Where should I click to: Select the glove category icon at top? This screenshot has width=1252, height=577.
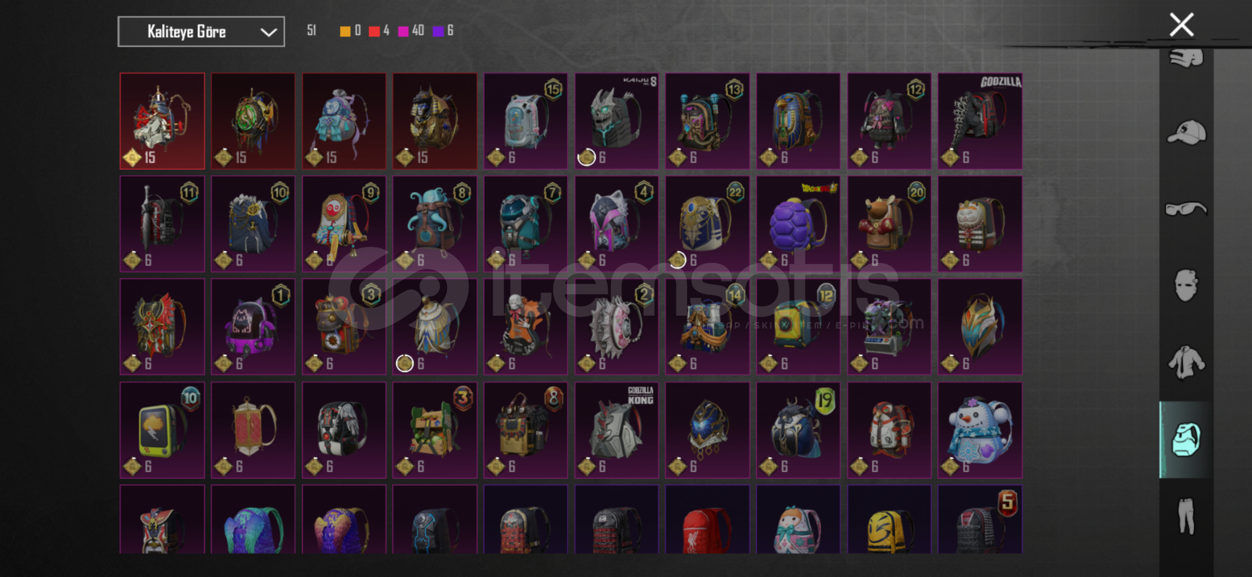tap(1186, 57)
